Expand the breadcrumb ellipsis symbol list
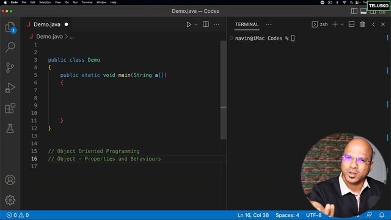Screen dimensions: 391x220 [72, 37]
